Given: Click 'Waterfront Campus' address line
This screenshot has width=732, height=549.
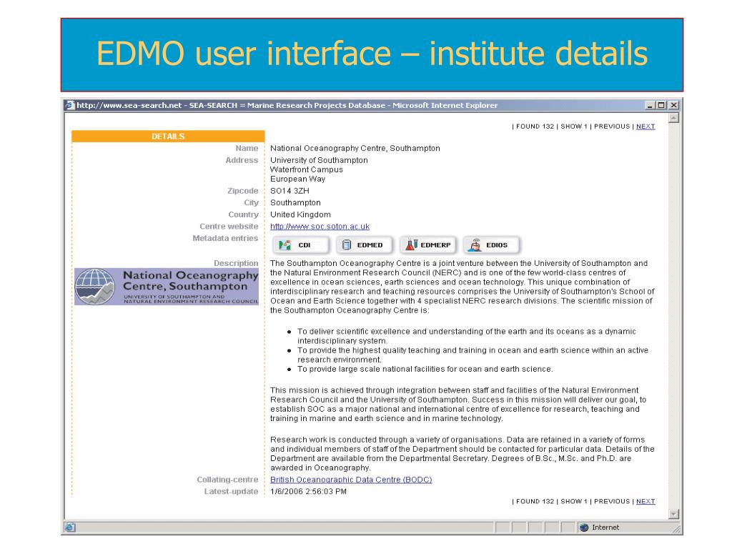Looking at the screenshot, I should click(x=307, y=169).
